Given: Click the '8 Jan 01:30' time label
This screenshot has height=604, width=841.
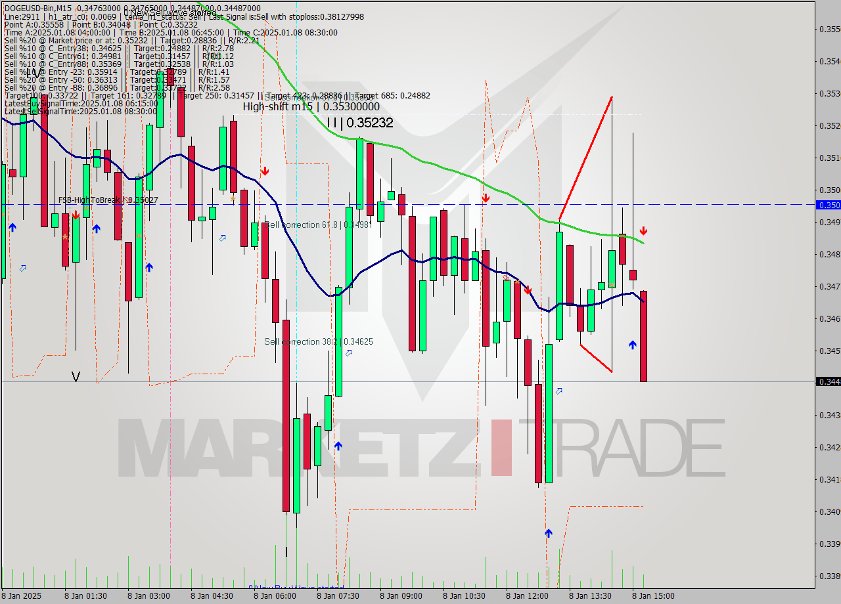Looking at the screenshot, I should click(x=85, y=596).
